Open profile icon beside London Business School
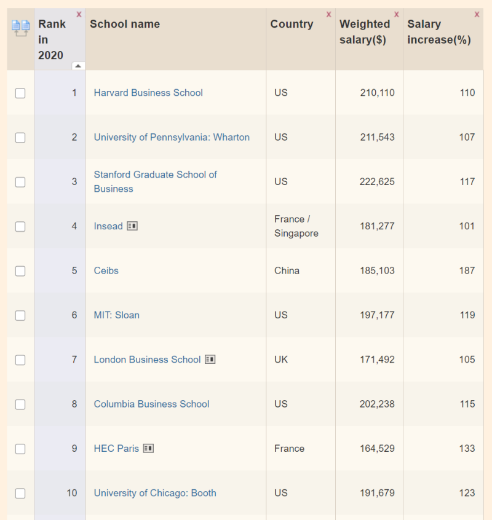The width and height of the screenshot is (492, 520). point(210,360)
